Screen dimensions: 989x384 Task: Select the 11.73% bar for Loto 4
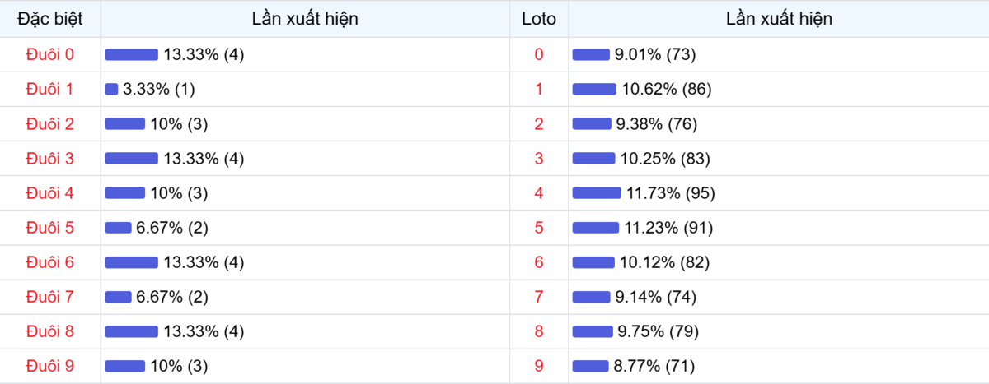(597, 193)
